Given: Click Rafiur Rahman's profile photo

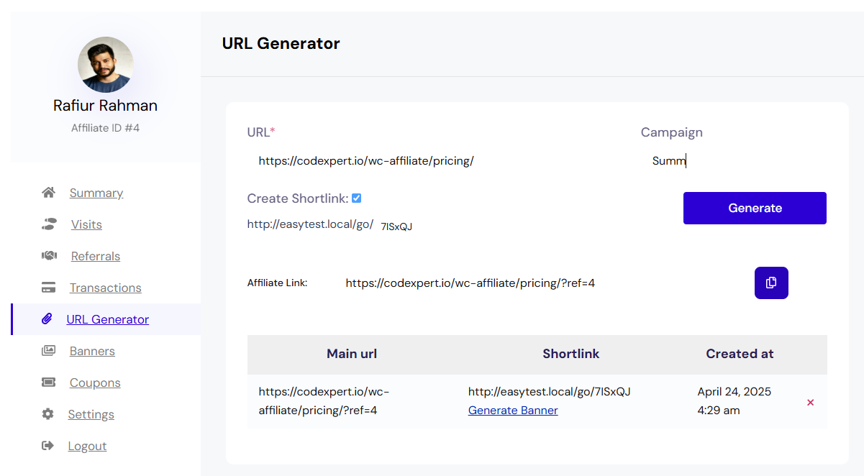Looking at the screenshot, I should tap(106, 65).
